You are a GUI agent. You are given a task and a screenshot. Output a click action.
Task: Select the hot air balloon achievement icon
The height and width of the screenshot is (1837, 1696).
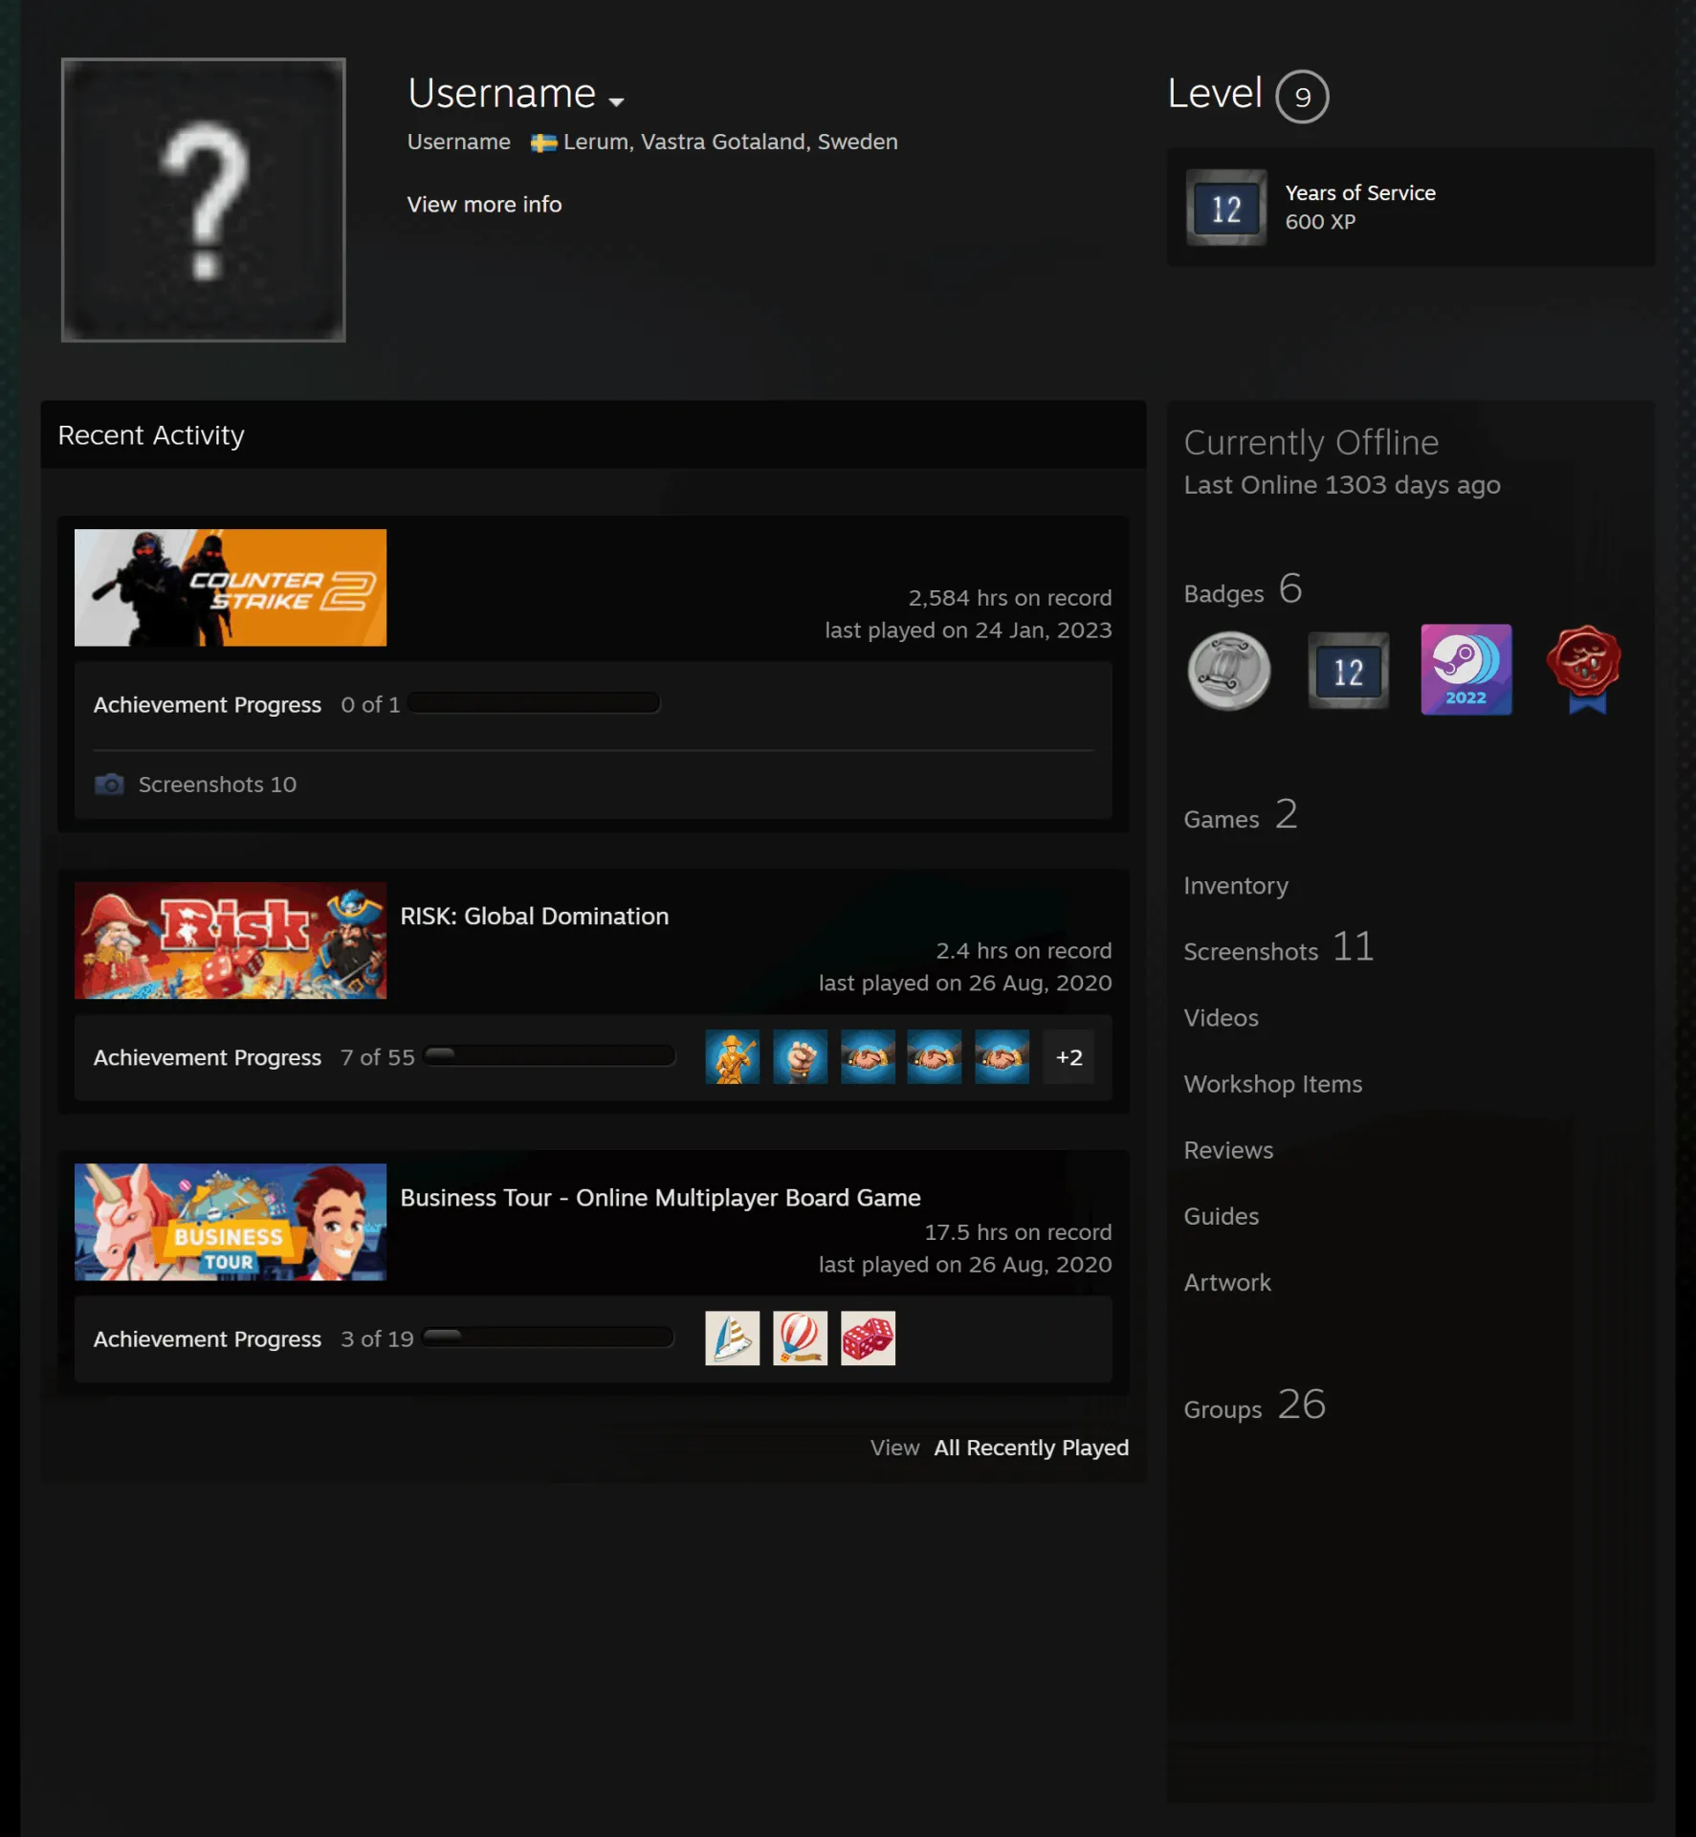(x=801, y=1338)
